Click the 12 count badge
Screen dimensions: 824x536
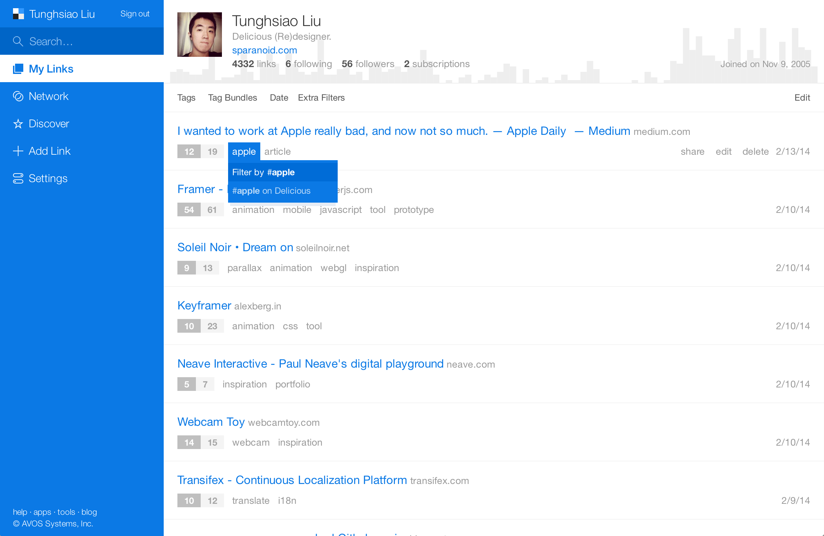189,152
